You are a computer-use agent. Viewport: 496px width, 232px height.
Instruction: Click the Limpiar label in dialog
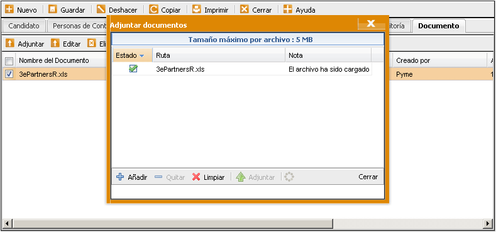point(214,177)
